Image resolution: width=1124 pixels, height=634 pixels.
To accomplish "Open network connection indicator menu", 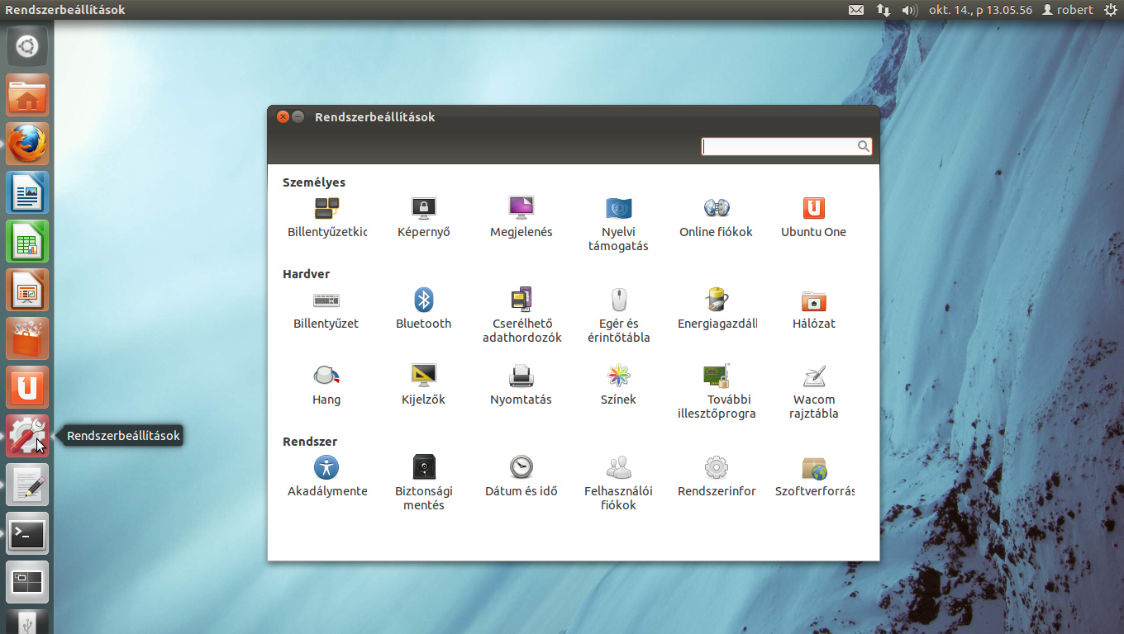I will click(x=883, y=10).
